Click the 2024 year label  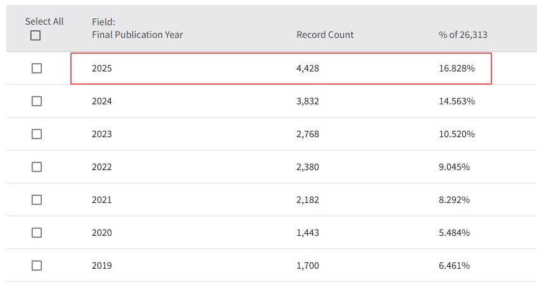102,101
